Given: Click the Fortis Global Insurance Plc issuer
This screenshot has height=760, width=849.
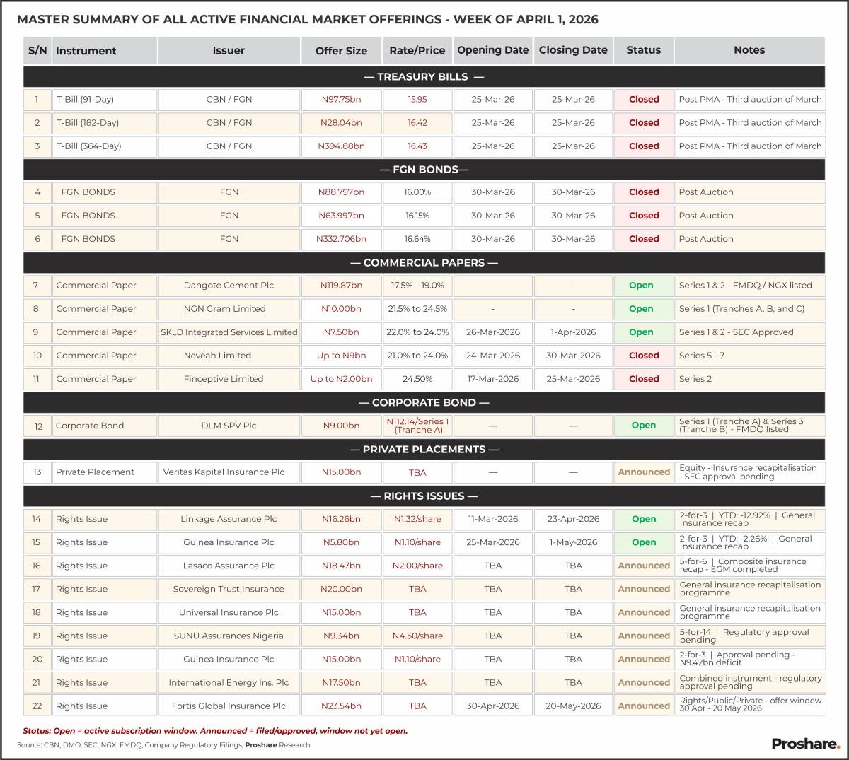Looking at the screenshot, I should click(229, 706).
